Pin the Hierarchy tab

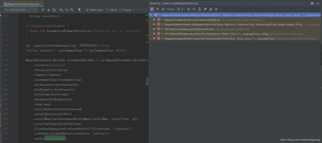[x=205, y=9]
